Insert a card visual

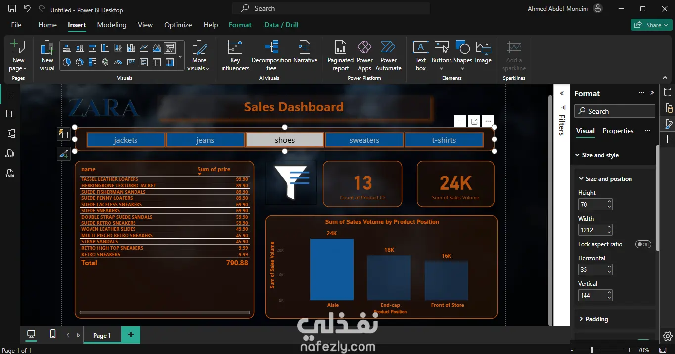click(131, 62)
